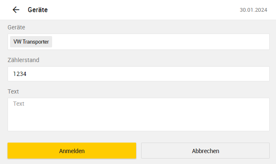
Task: Cancel with the Abbrechen button
Action: [x=205, y=151]
